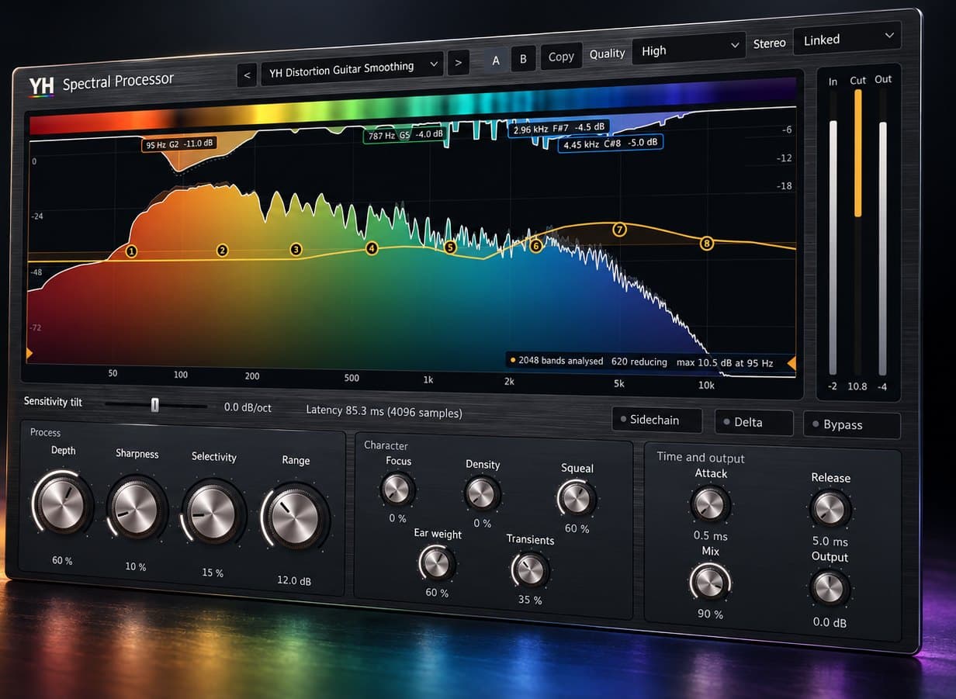Click the orange Cut meter bar
956x699 pixels.
(x=857, y=153)
